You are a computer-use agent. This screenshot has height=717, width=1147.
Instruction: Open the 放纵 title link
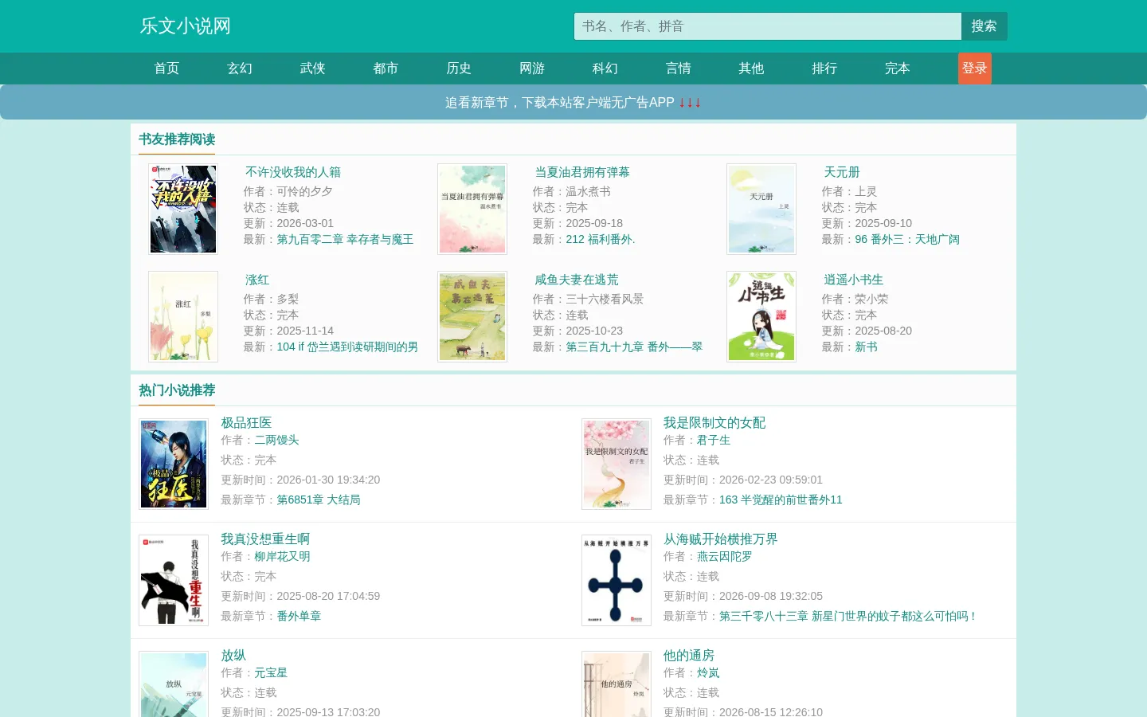click(x=233, y=656)
